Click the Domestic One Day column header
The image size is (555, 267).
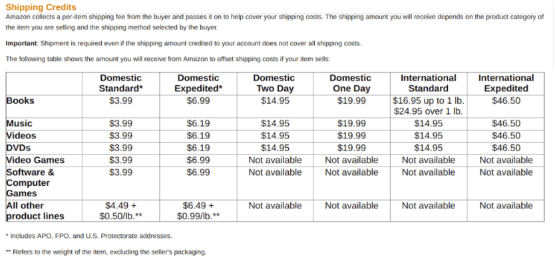pos(351,83)
